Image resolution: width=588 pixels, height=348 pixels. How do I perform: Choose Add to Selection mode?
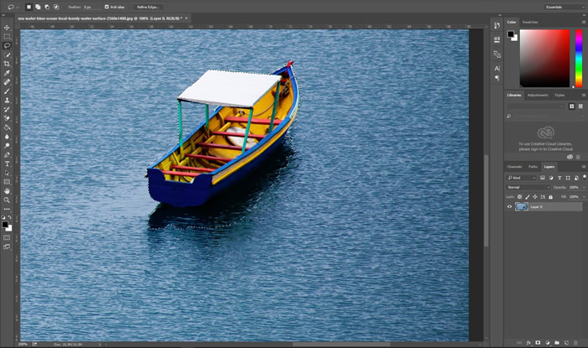coord(38,7)
